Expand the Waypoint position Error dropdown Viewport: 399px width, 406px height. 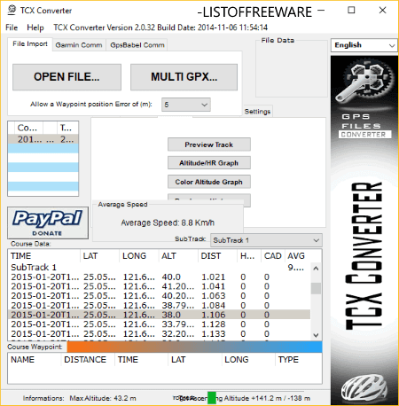coord(186,105)
